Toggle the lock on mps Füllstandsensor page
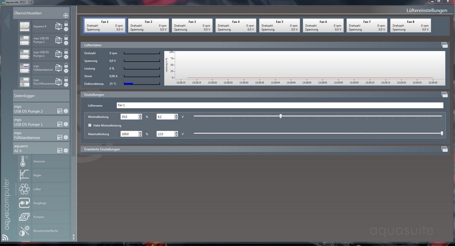 point(66,65)
